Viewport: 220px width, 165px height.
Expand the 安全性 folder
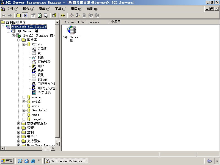tap(18, 137)
